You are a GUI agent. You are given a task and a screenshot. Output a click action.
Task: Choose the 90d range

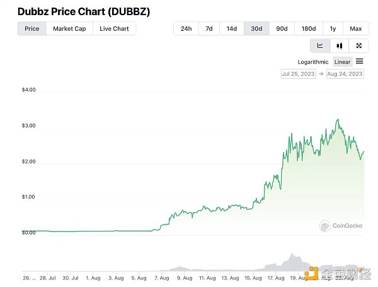coord(282,28)
